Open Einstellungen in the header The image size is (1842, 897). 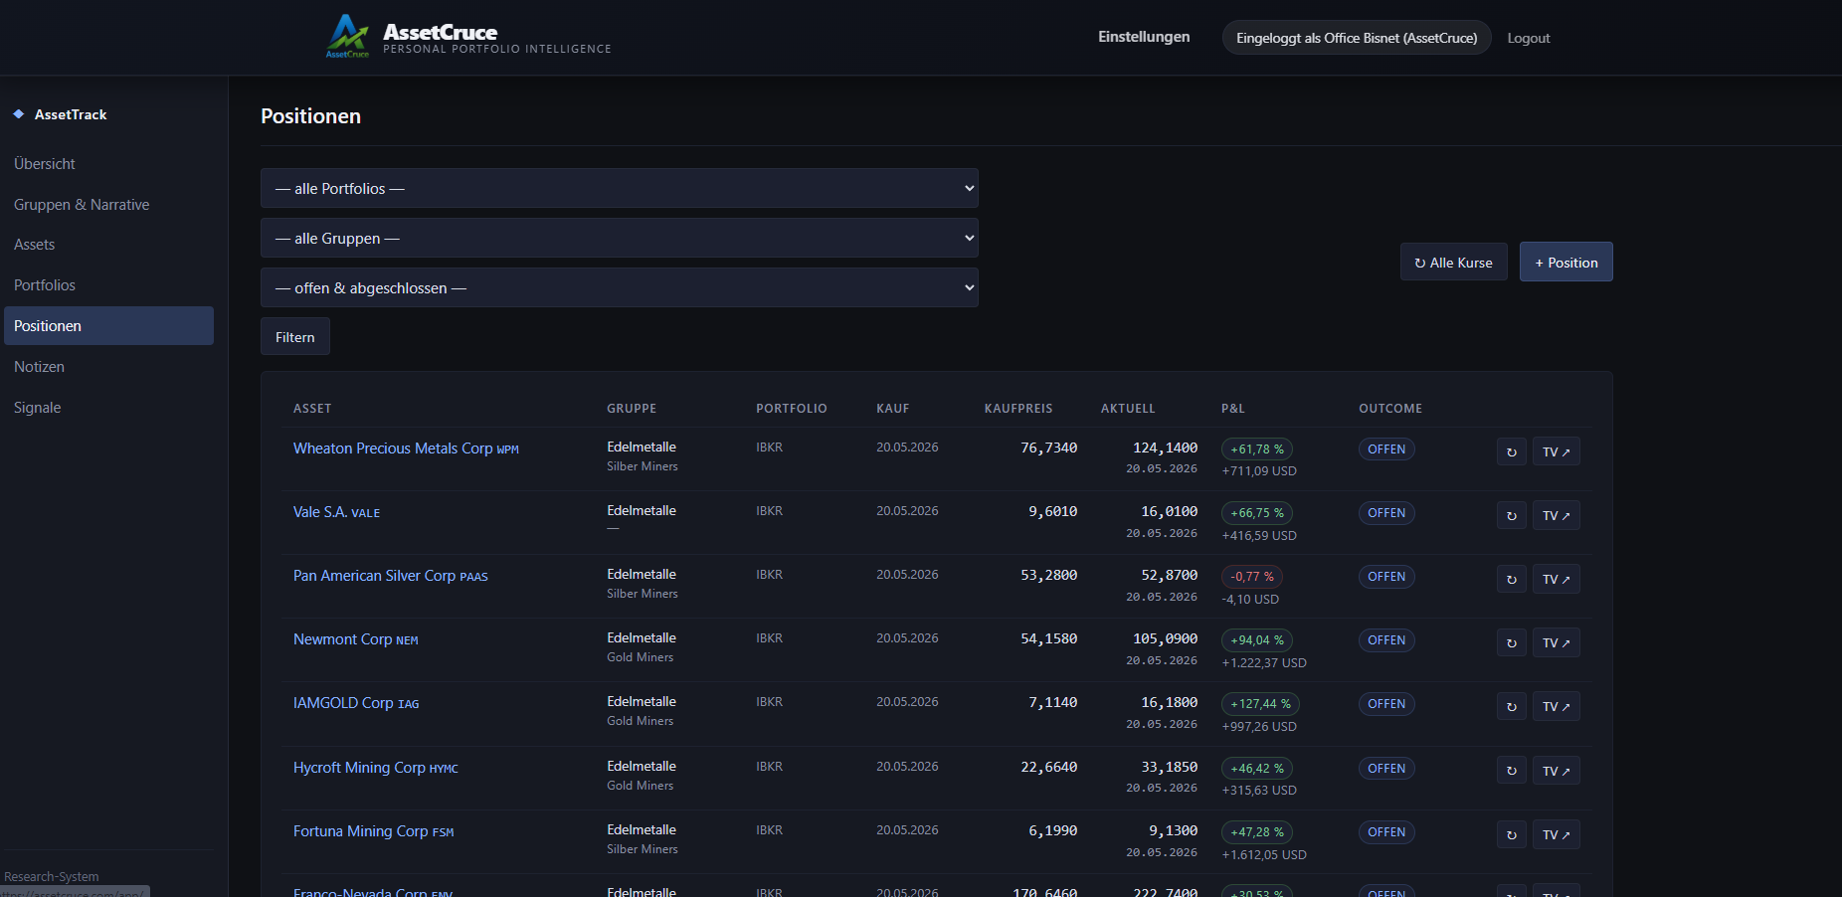(x=1144, y=37)
